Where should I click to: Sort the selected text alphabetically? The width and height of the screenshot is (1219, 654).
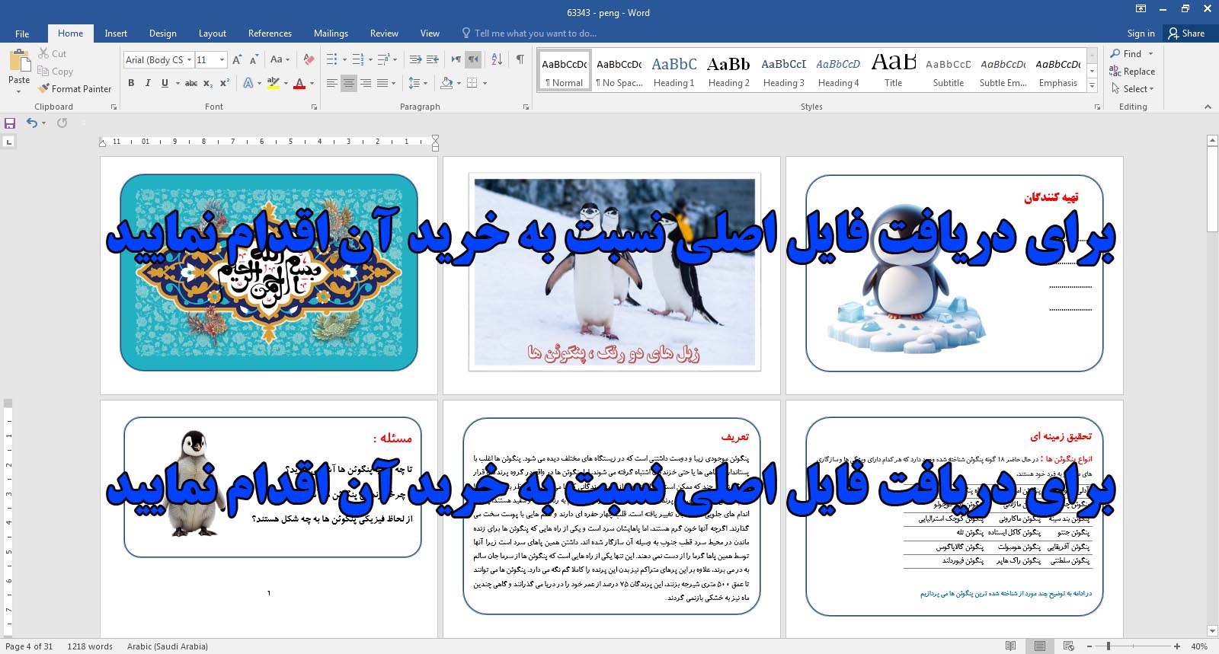[x=497, y=59]
